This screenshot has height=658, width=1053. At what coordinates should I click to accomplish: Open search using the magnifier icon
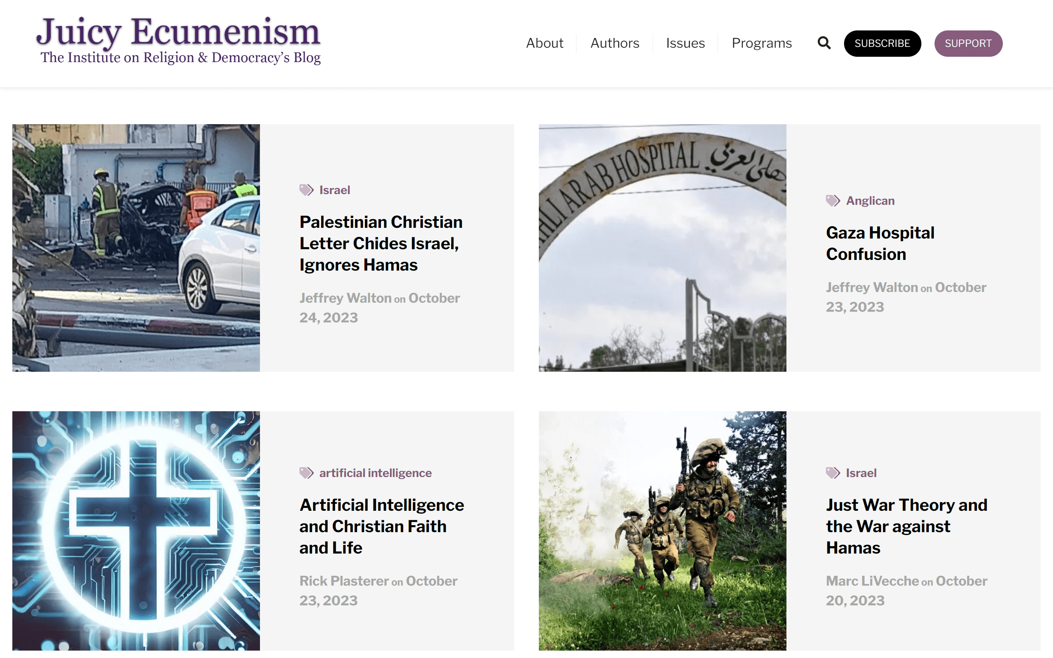click(x=824, y=43)
